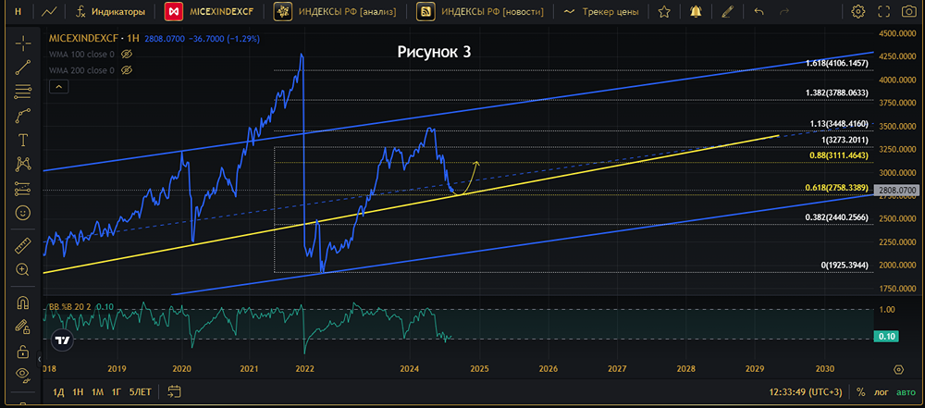Open ИНДЕКСЫ РФ [новости] tab
The image size is (925, 408).
click(479, 11)
